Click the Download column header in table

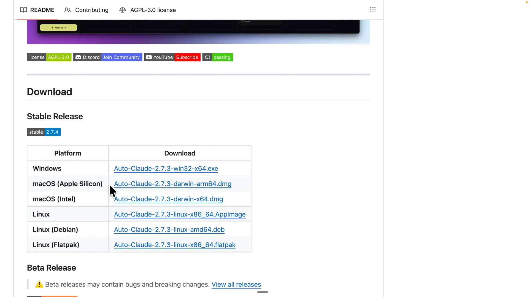point(180,153)
